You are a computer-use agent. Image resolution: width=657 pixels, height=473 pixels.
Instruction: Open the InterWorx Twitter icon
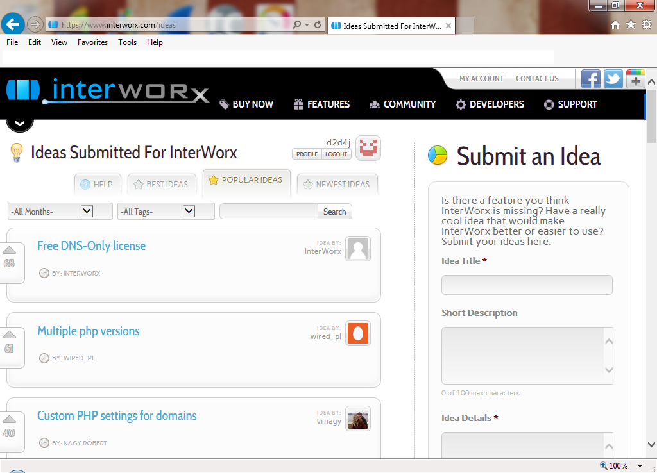(613, 79)
